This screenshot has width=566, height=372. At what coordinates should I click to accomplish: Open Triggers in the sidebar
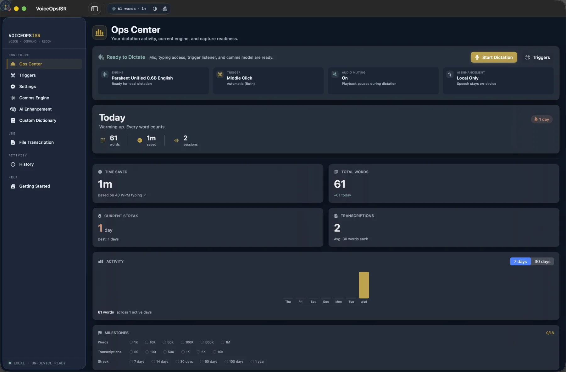[44, 75]
